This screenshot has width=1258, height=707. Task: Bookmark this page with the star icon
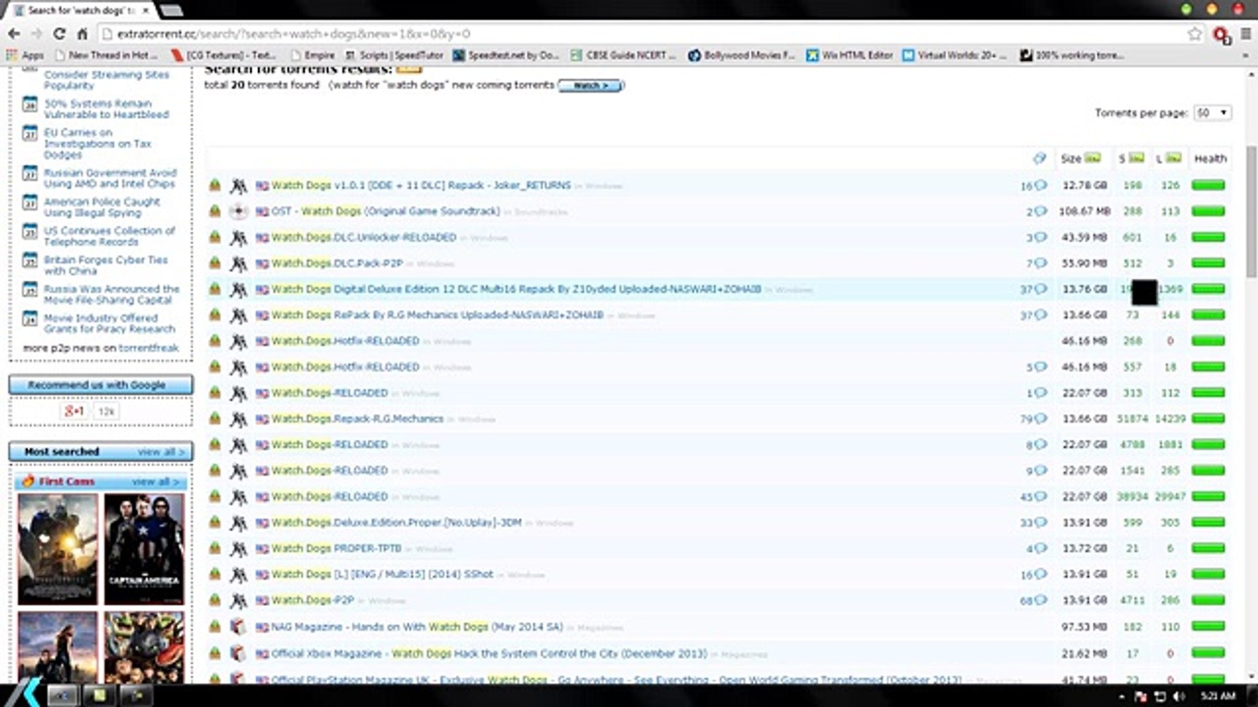coord(1194,34)
